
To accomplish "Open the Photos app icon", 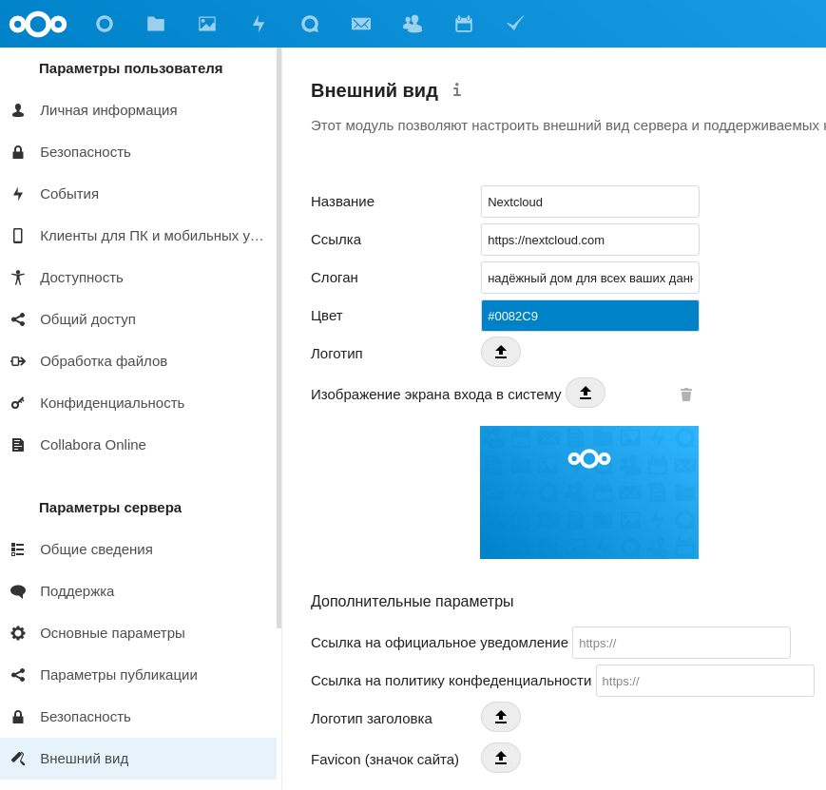I will (x=207, y=24).
